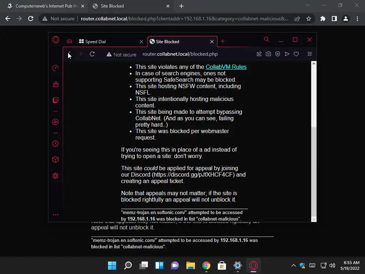This screenshot has width=365, height=274.
Task: Select Chrome's Site Blocked tab
Action: tap(131, 6)
